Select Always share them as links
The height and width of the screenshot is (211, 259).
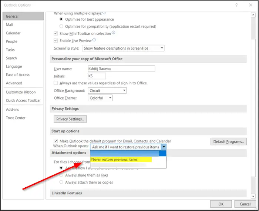pos(61,175)
